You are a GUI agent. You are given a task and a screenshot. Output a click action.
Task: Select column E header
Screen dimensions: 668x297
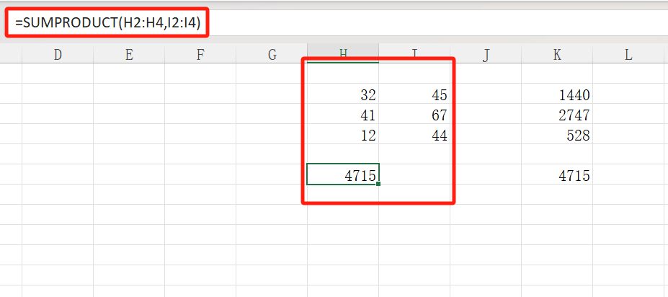click(x=129, y=54)
